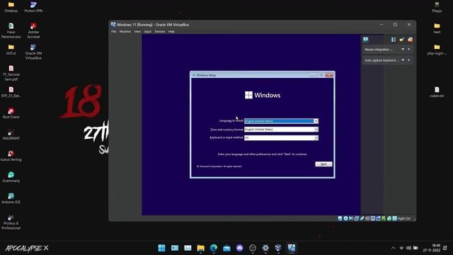The height and width of the screenshot is (255, 453).
Task: Open File Explorer from the taskbar
Action: tap(200, 248)
